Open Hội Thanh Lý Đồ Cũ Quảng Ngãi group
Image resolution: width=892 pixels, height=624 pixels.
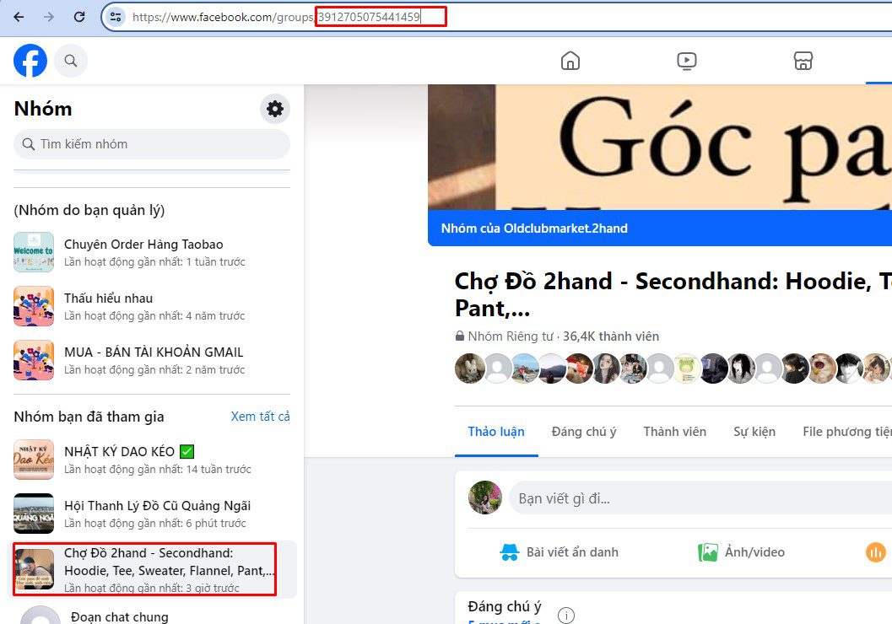152,514
